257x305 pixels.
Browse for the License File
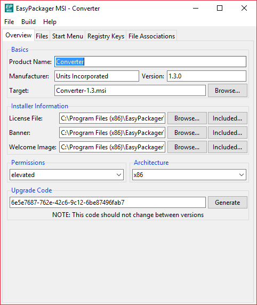187,118
